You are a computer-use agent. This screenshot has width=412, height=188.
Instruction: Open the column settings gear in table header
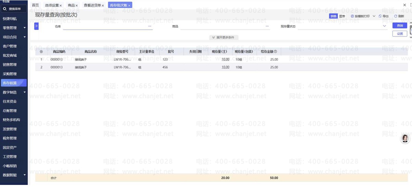click(x=41, y=52)
